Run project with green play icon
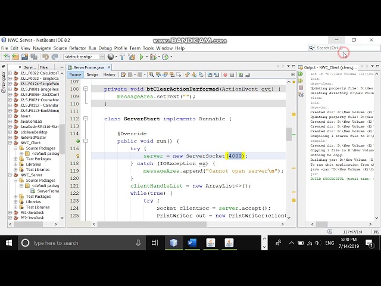 click(x=142, y=57)
